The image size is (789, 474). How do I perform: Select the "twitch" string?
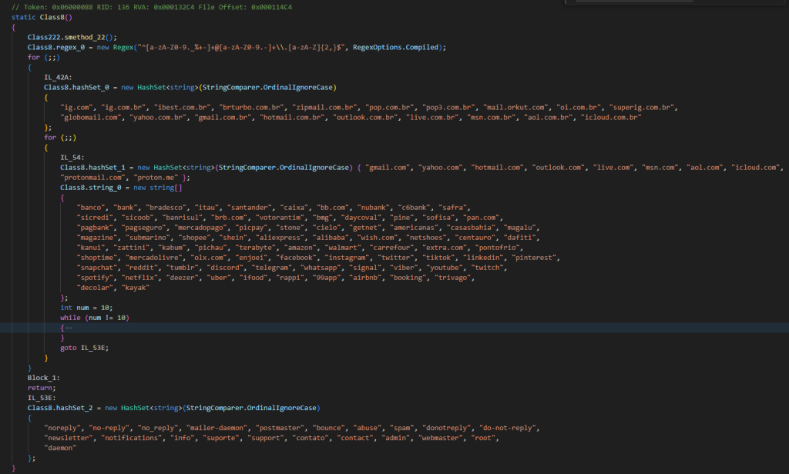click(488, 268)
